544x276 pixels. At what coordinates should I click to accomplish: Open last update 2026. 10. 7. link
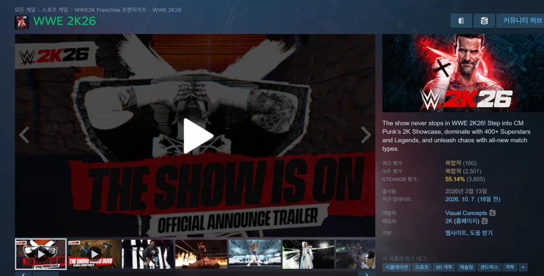pos(473,199)
